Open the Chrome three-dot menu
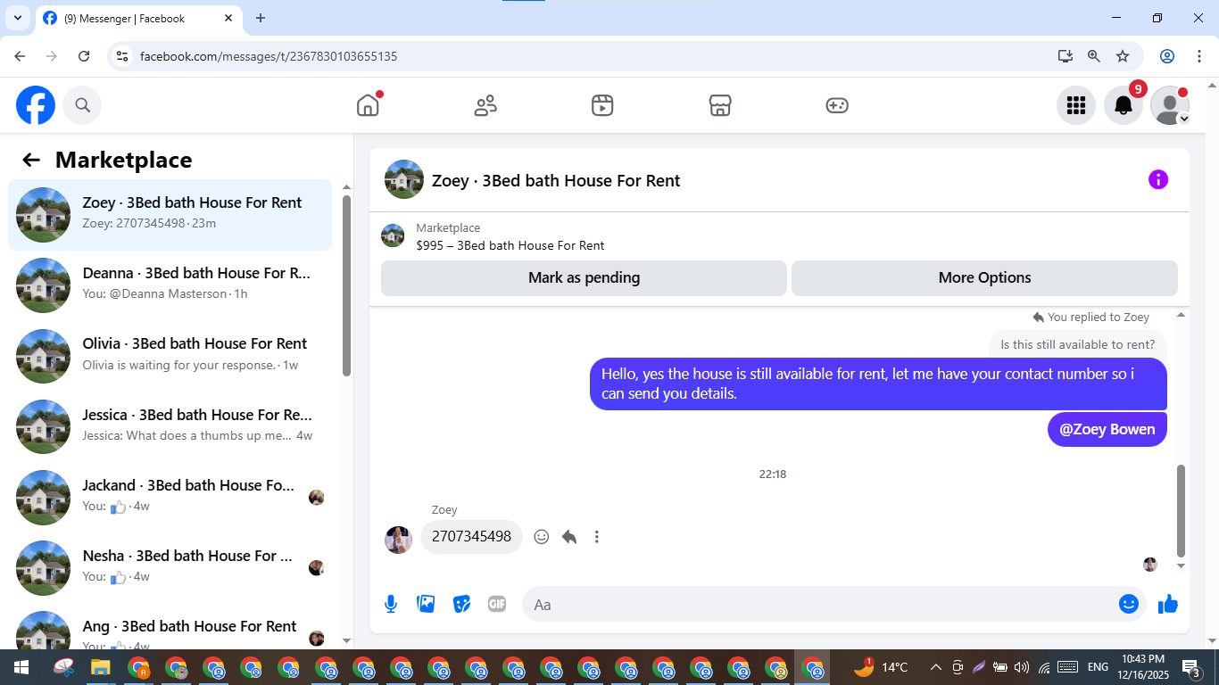 [1198, 56]
